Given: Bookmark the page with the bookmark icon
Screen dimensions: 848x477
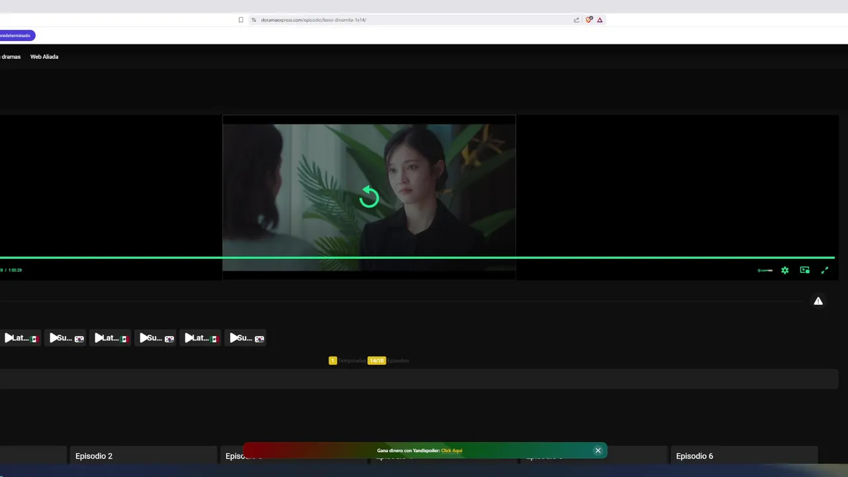Looking at the screenshot, I should 241,20.
